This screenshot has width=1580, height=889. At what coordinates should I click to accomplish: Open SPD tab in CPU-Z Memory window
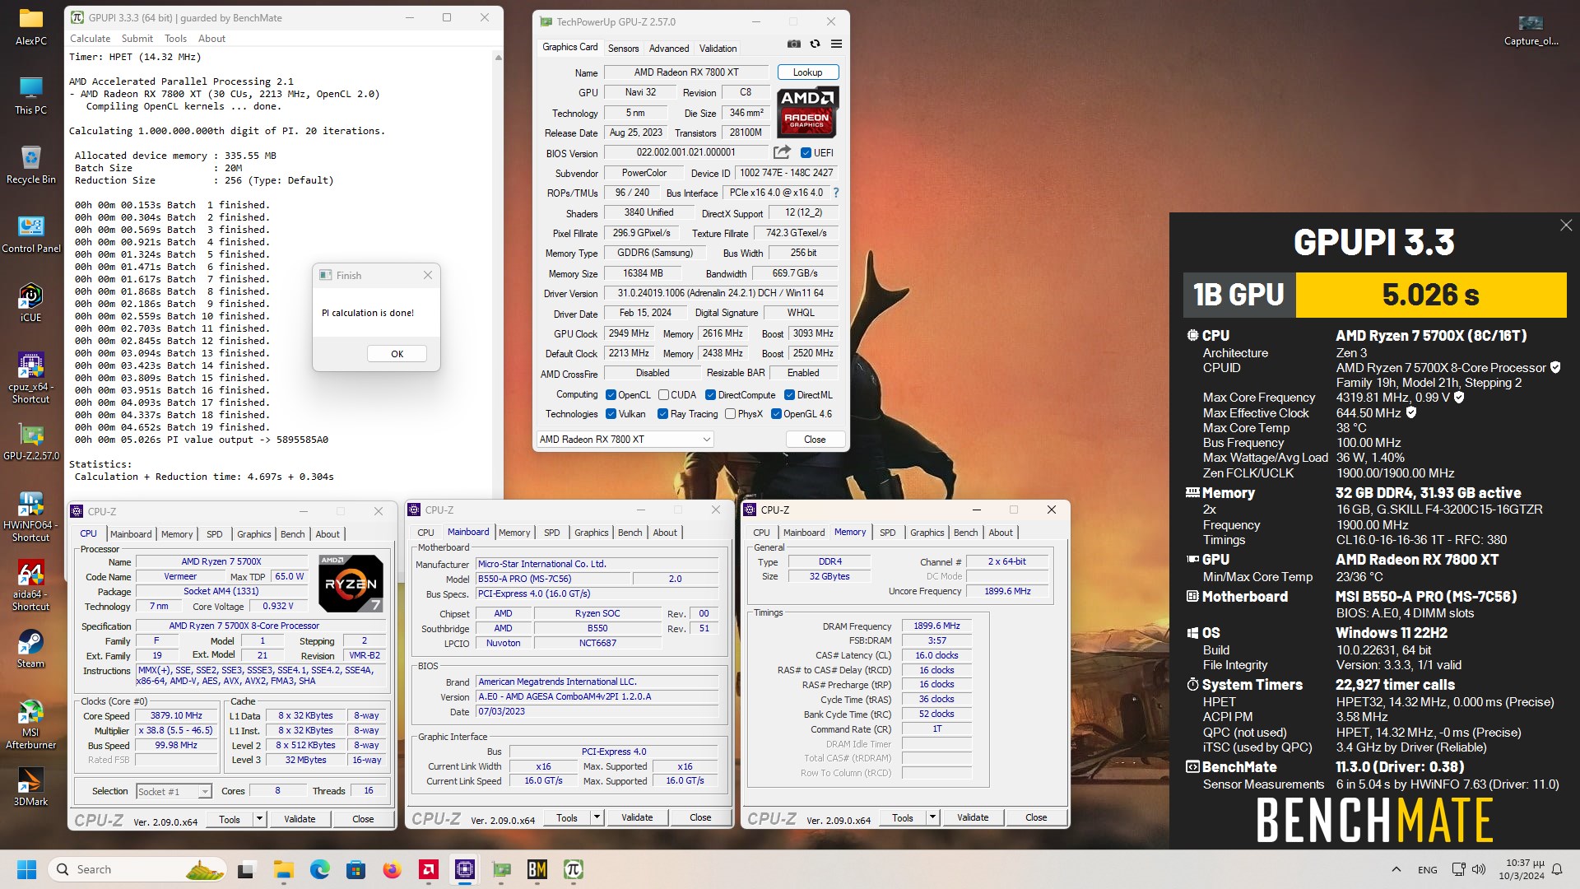887,533
